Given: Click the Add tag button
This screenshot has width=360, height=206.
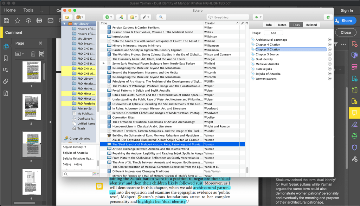Looking at the screenshot, I should point(273,33).
